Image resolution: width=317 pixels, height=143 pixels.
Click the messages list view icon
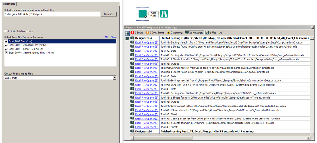click(127, 33)
